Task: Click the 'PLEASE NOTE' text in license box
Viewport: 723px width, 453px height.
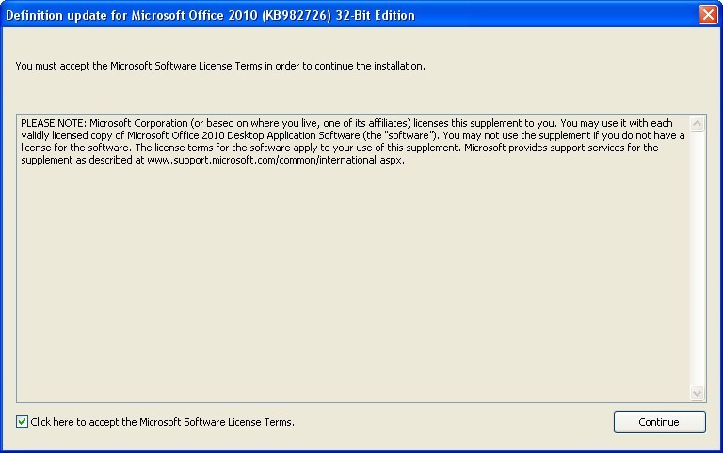Action: [x=54, y=123]
